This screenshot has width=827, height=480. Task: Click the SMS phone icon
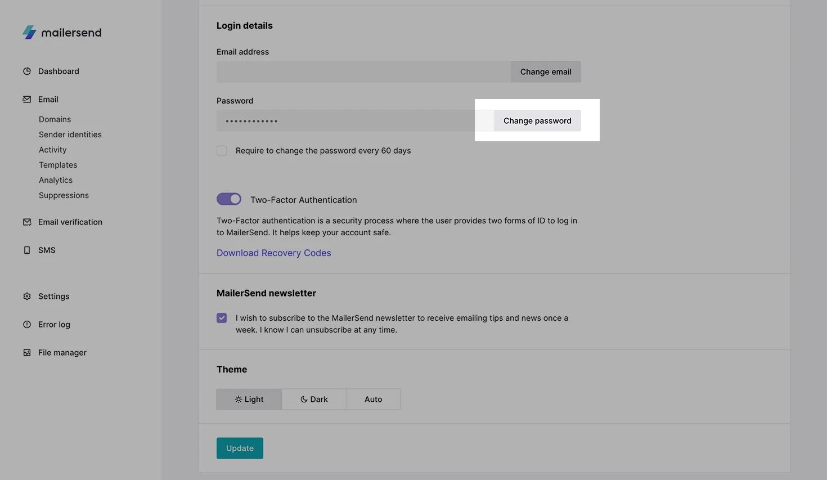click(27, 250)
